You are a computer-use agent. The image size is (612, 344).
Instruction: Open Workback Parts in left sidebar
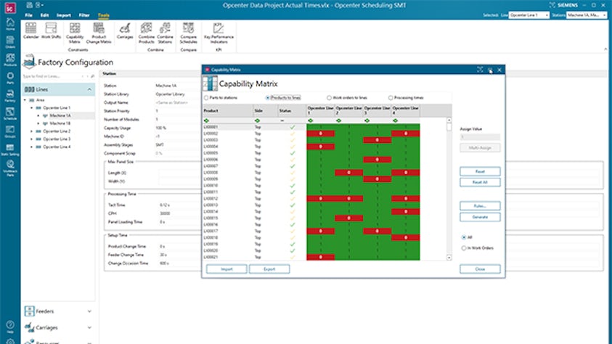[10, 168]
